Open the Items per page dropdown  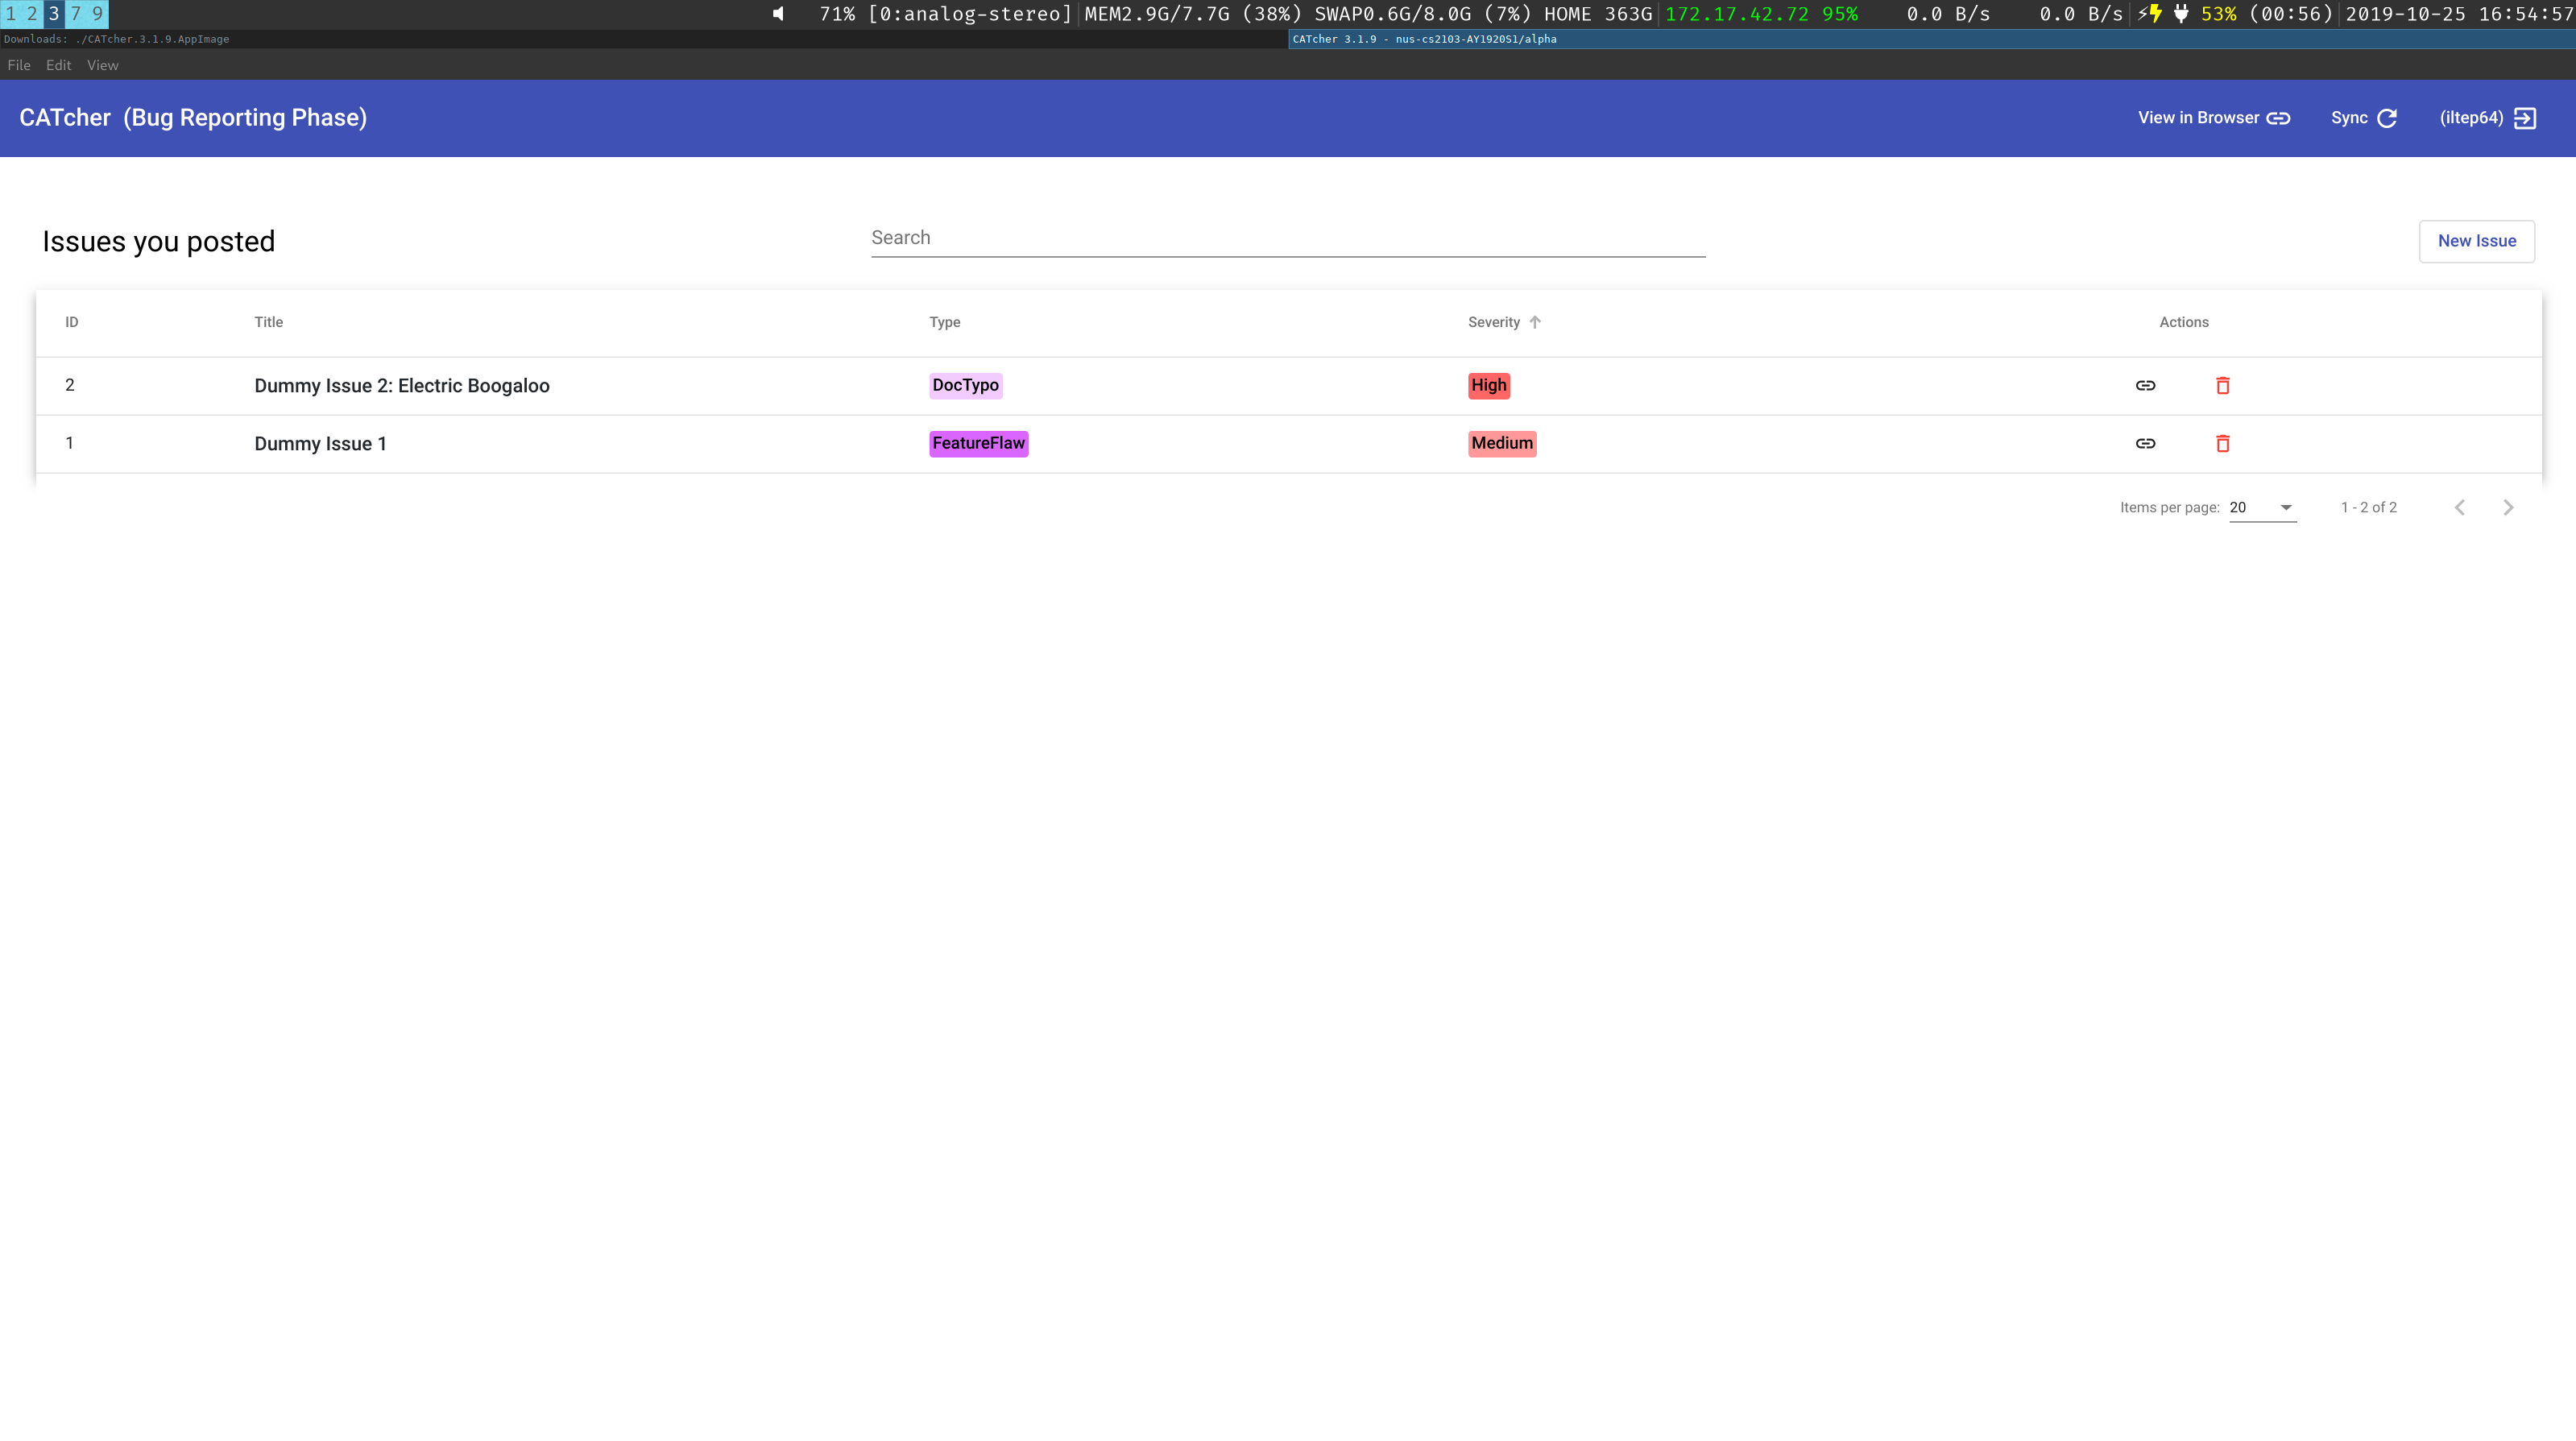2262,507
